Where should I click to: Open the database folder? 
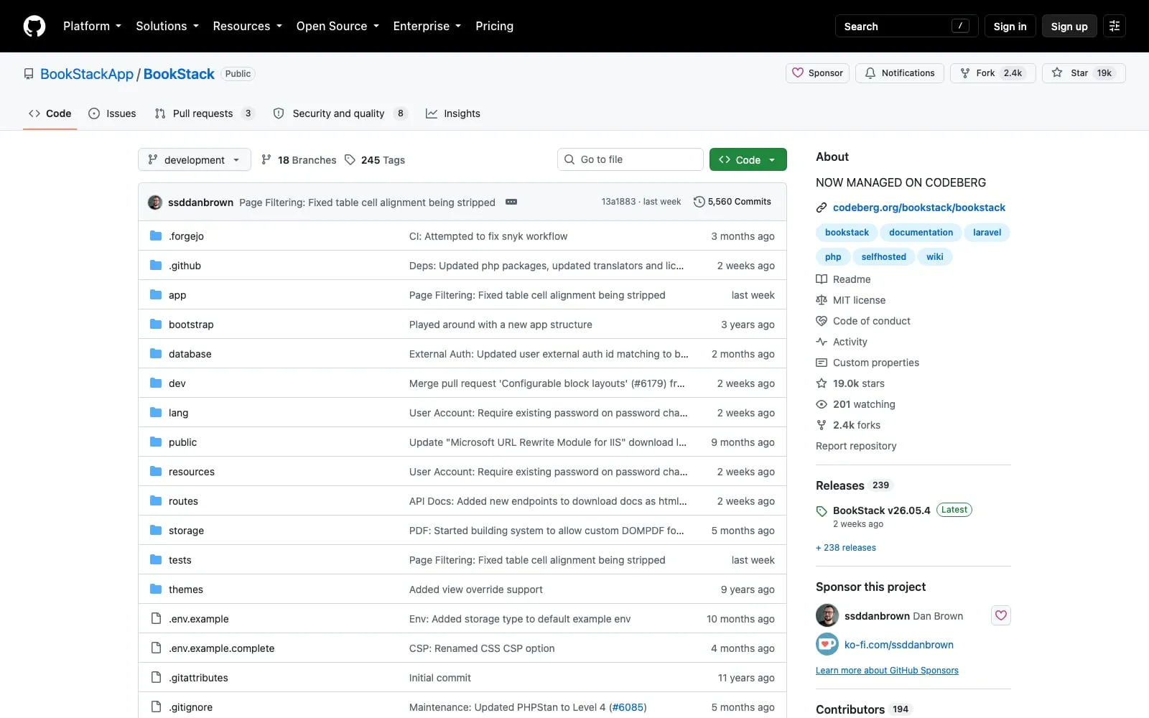pyautogui.click(x=190, y=354)
